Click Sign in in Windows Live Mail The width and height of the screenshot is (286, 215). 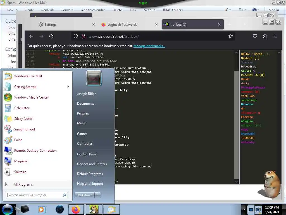(274, 10)
